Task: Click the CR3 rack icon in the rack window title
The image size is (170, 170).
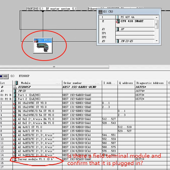Action: pyautogui.click(x=100, y=12)
